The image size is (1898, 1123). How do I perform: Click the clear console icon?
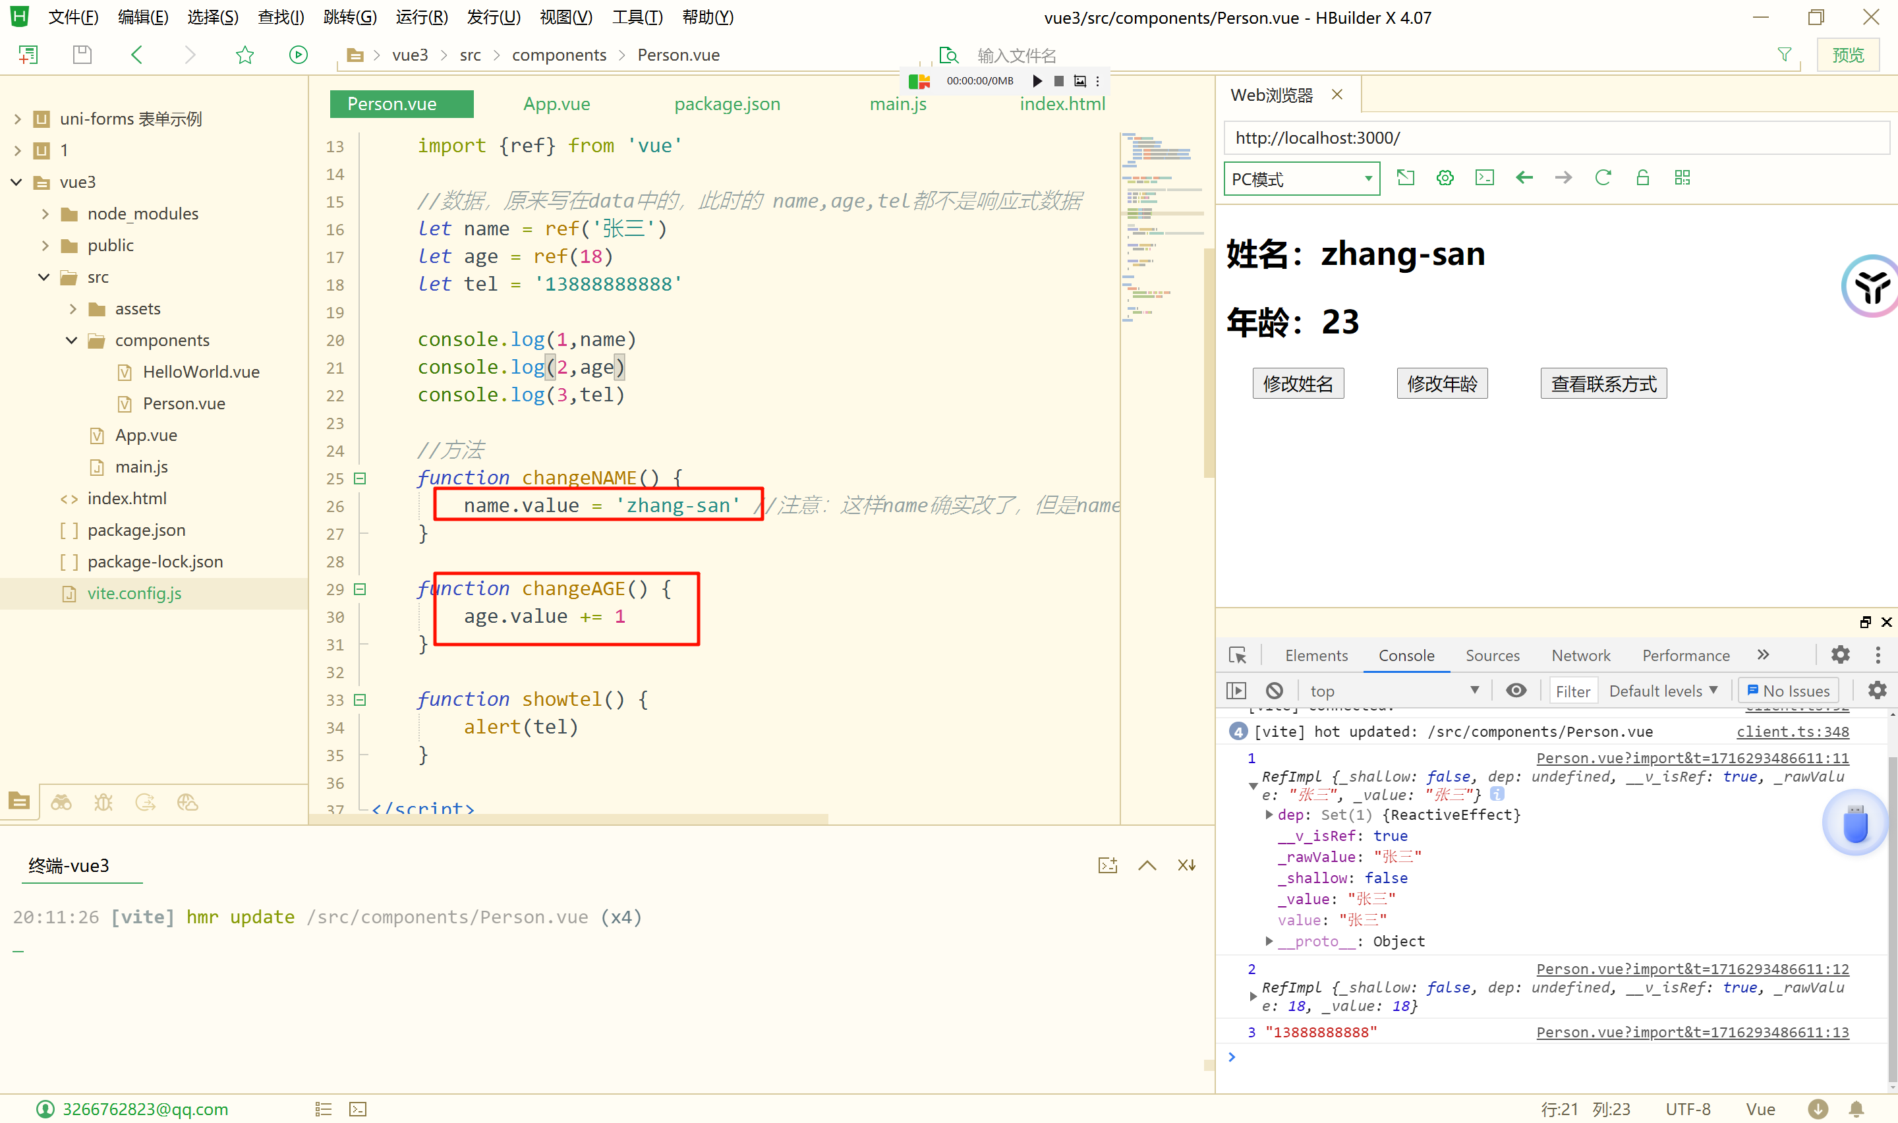click(x=1274, y=690)
